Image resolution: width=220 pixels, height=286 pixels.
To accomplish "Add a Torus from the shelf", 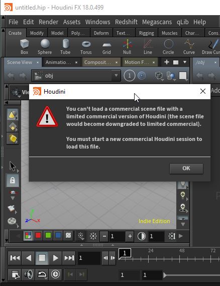I will click(x=86, y=47).
